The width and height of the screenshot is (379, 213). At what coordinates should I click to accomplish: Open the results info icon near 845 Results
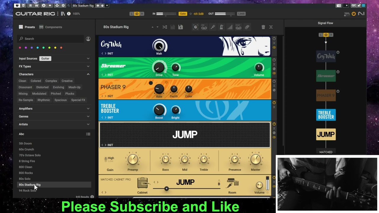point(92,197)
